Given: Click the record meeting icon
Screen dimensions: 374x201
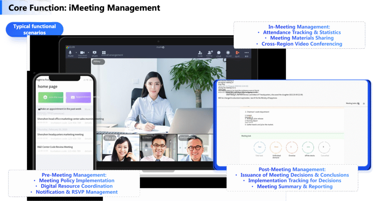Looking at the screenshot, I should point(228,52).
